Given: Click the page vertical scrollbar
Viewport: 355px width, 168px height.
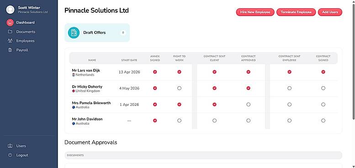Looking at the screenshot, I should [x=354, y=61].
